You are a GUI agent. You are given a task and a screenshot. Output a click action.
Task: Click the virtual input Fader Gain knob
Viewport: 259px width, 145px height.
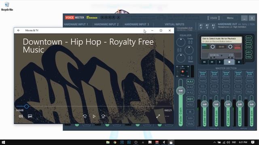coord(181,91)
